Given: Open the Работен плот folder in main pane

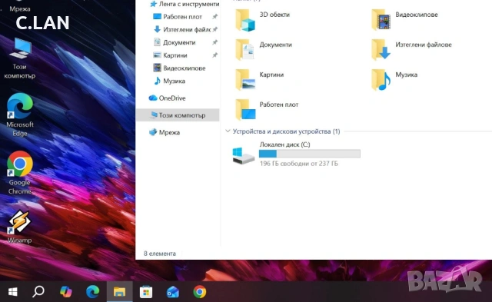Looking at the screenshot, I should [x=267, y=109].
